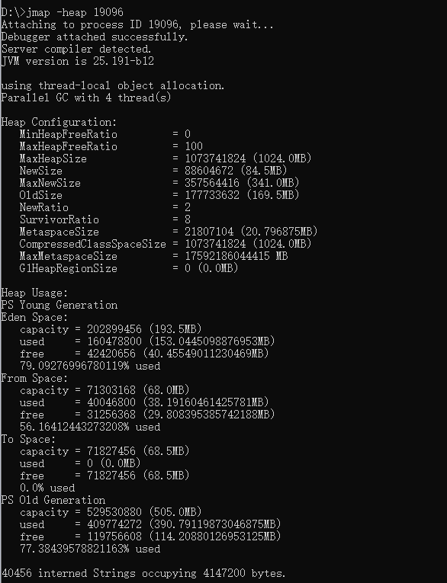Click the From Space heading
This screenshot has height=583, width=447.
tap(34, 378)
